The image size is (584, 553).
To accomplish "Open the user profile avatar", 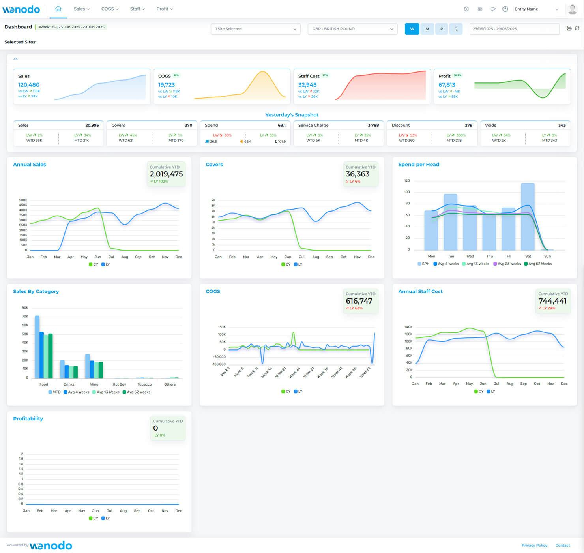I will click(x=572, y=9).
